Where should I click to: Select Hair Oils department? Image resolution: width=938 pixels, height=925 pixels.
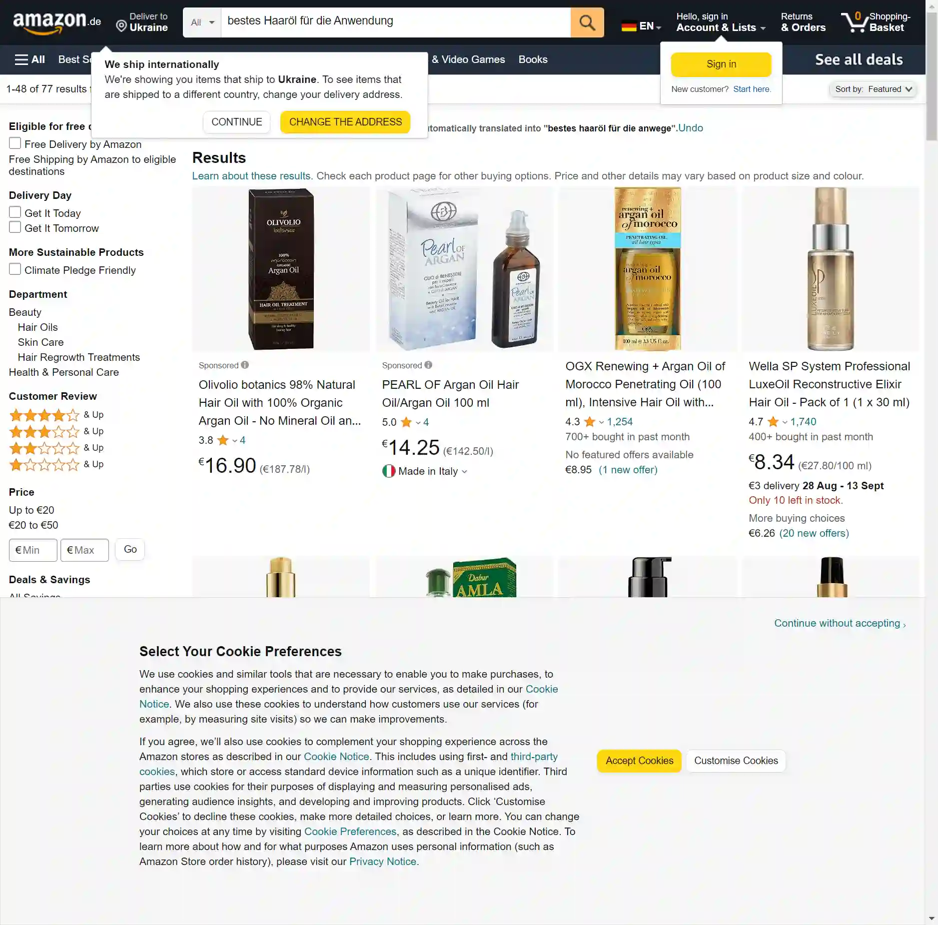tap(38, 327)
